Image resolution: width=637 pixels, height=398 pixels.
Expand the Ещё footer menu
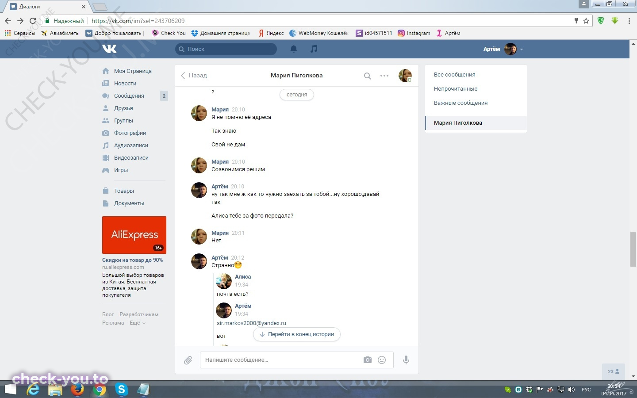click(137, 323)
